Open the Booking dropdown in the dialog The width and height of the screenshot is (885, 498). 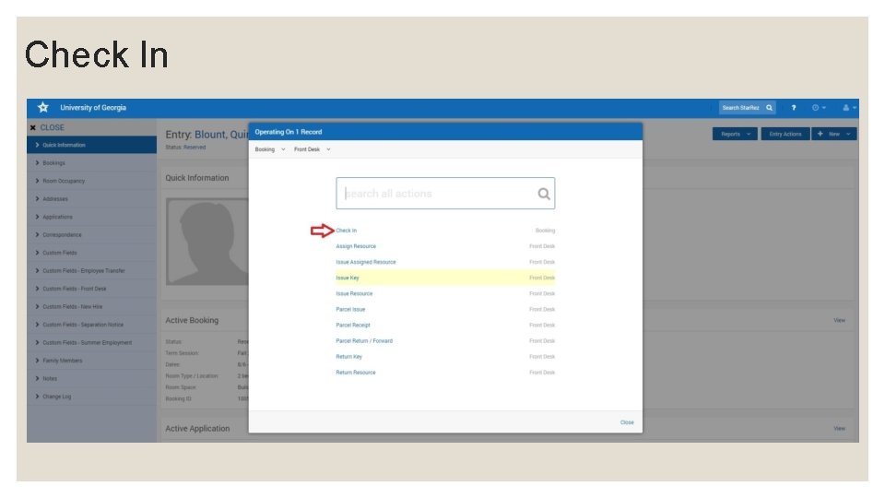click(x=270, y=149)
